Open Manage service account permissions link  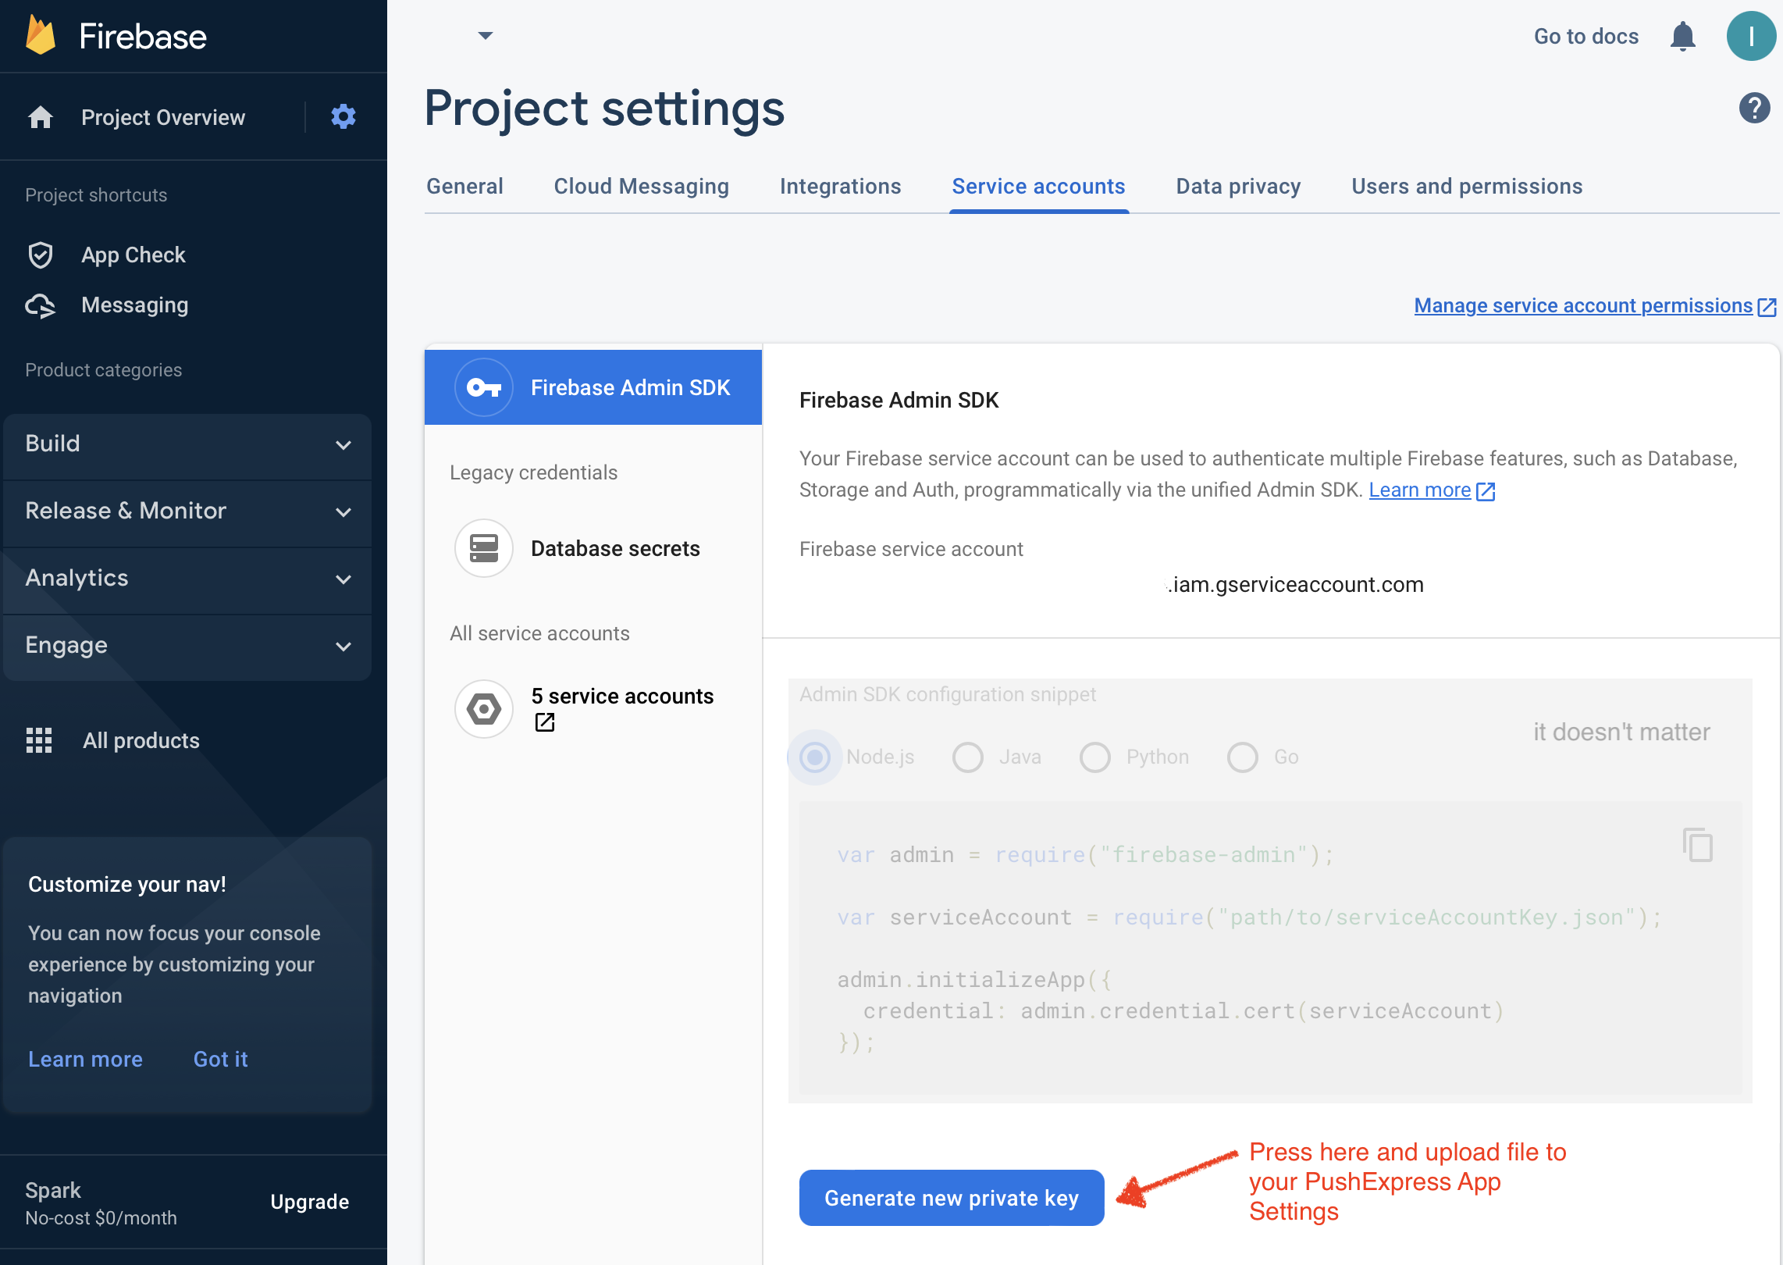tap(1583, 306)
